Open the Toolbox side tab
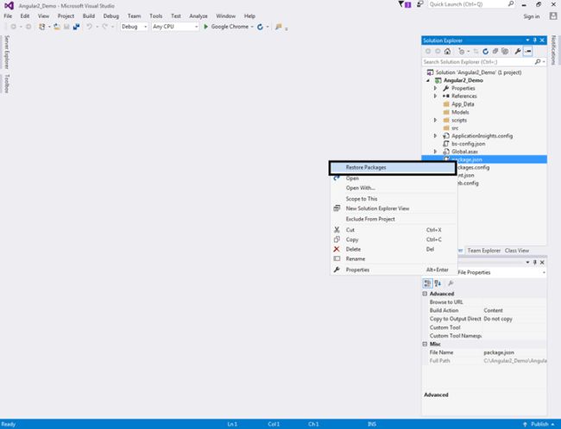This screenshot has height=429, width=561. (x=6, y=84)
